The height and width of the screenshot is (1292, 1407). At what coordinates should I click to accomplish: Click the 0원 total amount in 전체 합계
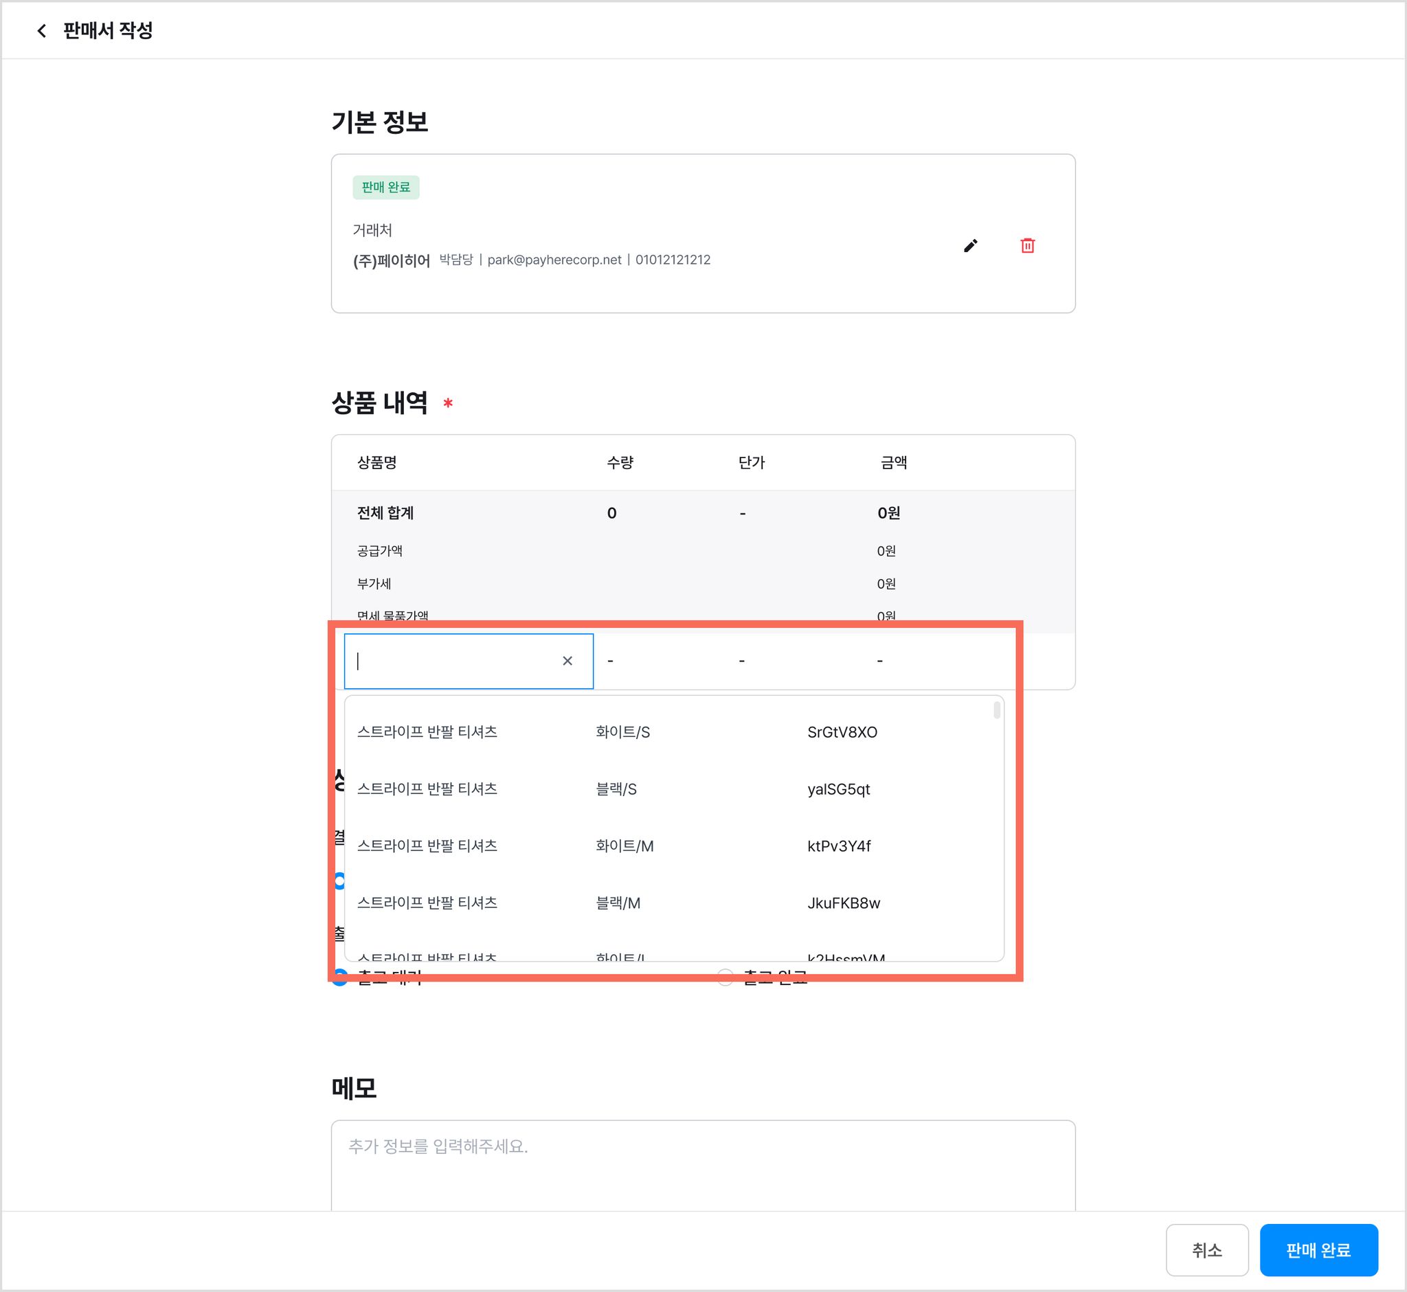[889, 512]
